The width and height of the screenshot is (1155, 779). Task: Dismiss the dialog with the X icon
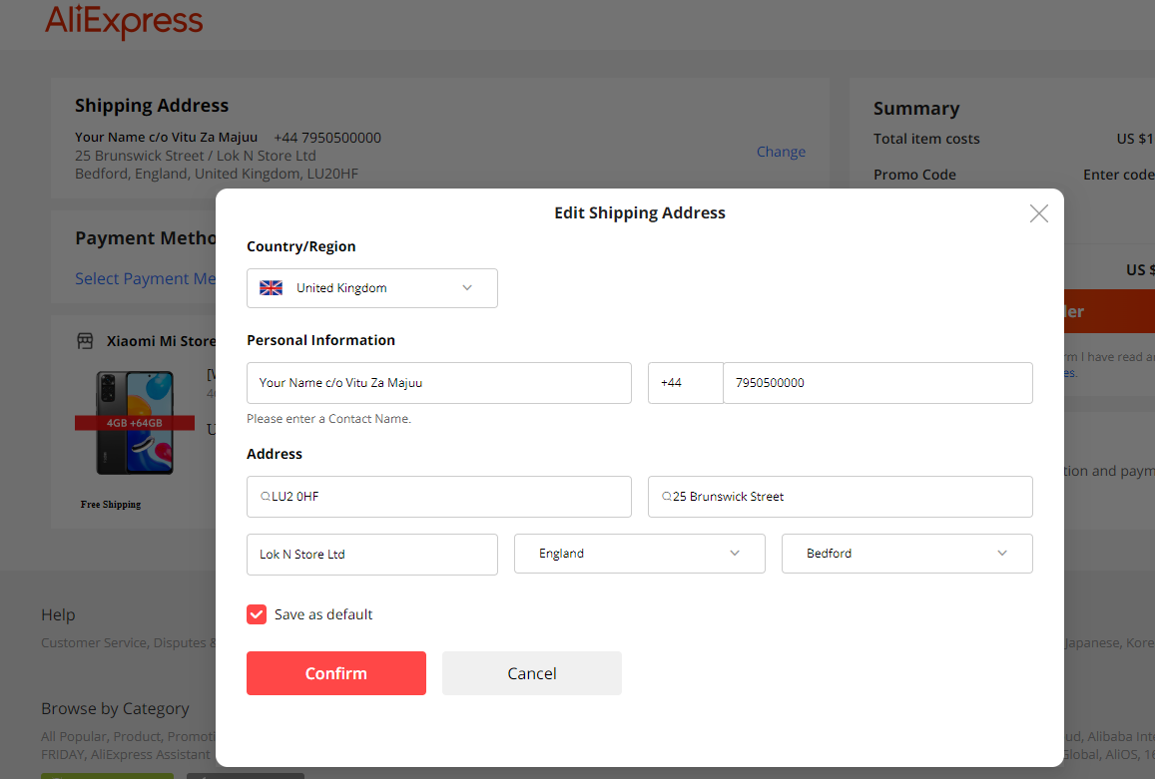1038,212
